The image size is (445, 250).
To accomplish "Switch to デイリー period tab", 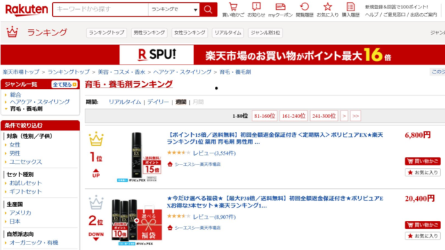I will 158,102.
